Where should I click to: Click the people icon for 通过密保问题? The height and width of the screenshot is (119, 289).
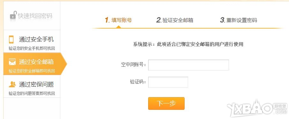(12, 84)
